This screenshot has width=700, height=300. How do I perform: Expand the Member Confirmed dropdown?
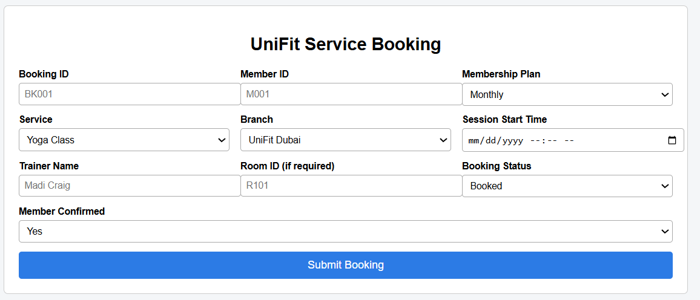pyautogui.click(x=346, y=231)
